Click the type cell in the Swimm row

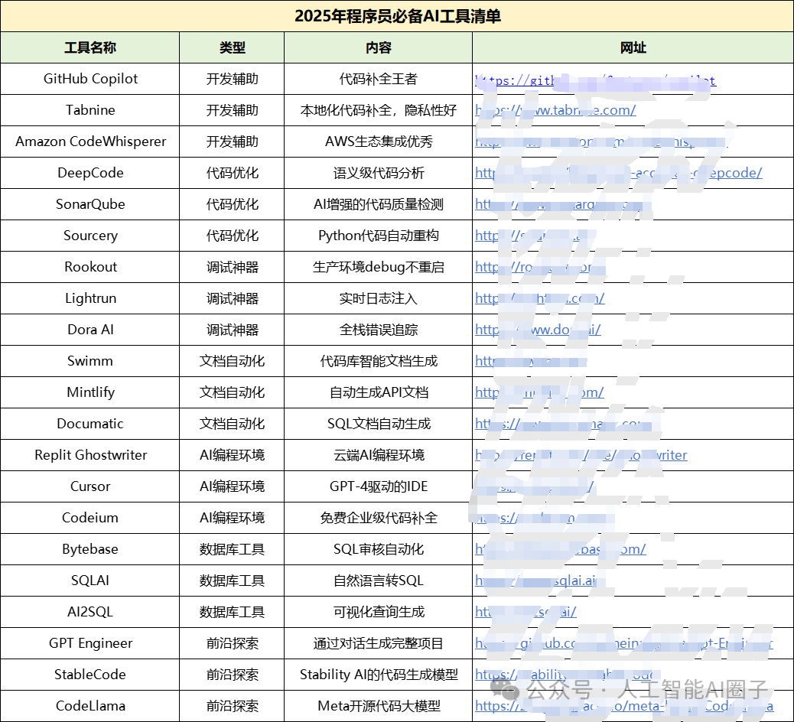tap(232, 362)
